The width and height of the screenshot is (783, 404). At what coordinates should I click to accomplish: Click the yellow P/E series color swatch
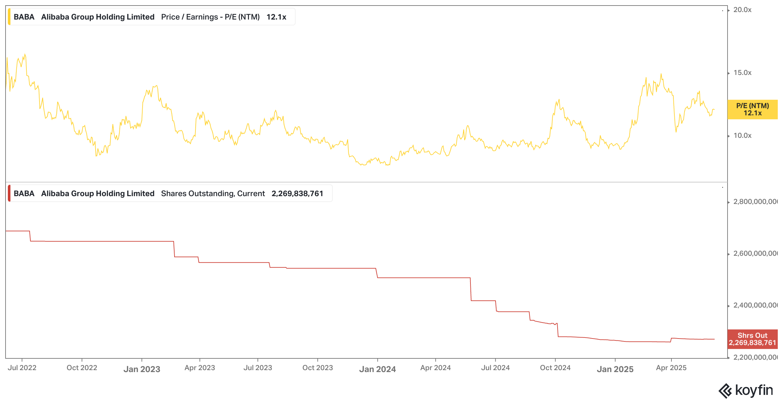(x=9, y=17)
